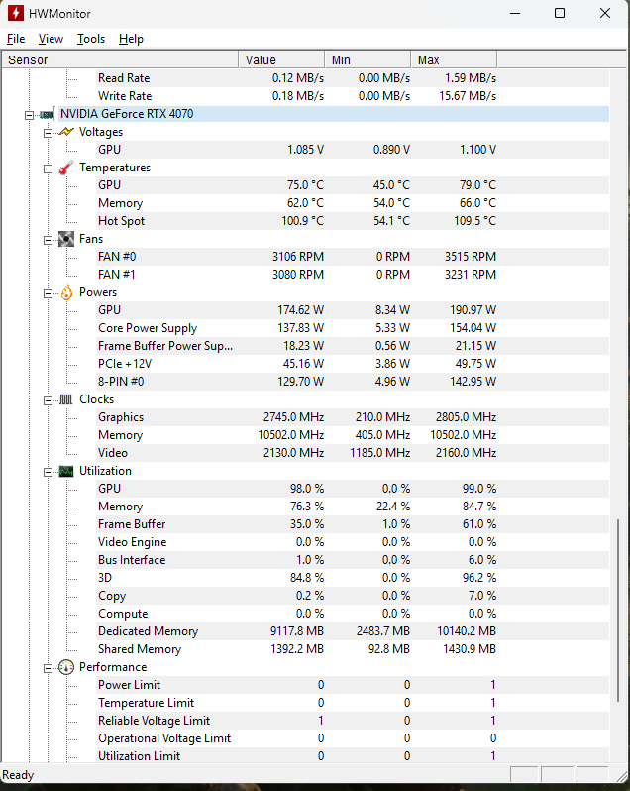Collapse the Temperatures tree section
630x791 pixels.
(x=48, y=169)
